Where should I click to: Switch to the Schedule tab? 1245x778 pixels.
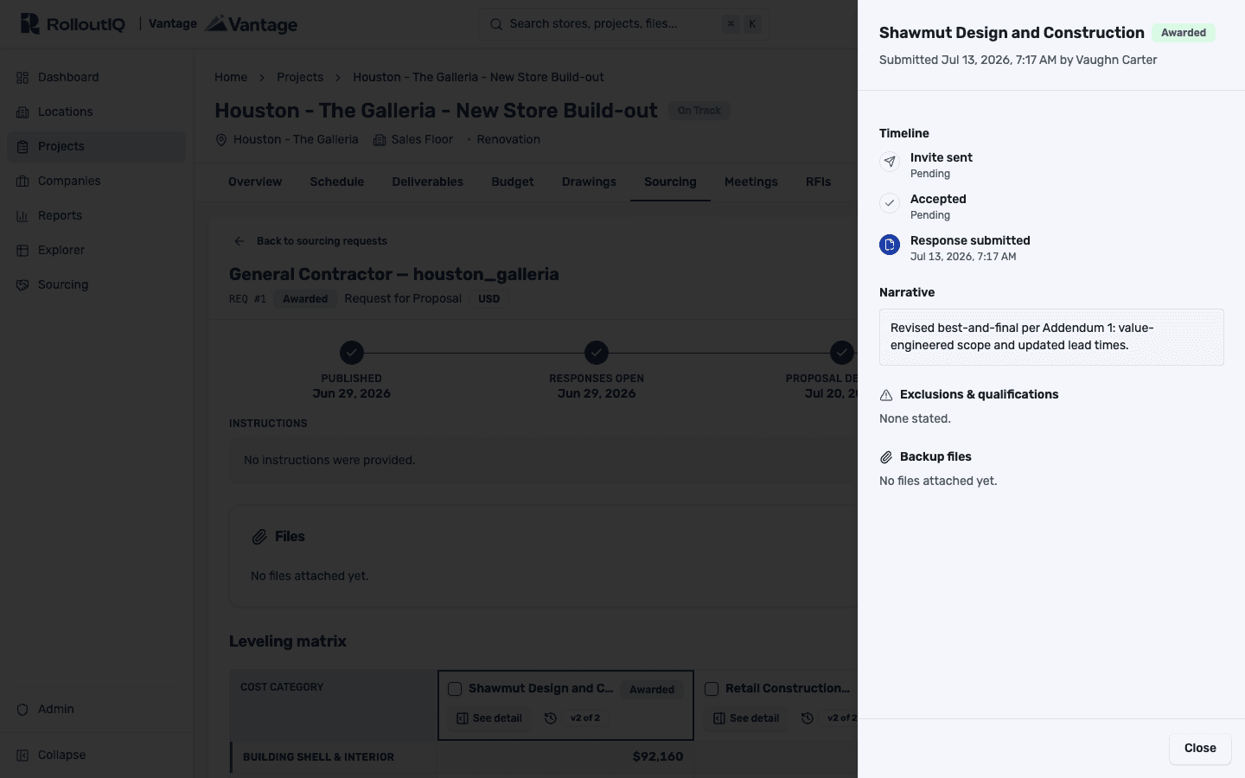point(337,182)
